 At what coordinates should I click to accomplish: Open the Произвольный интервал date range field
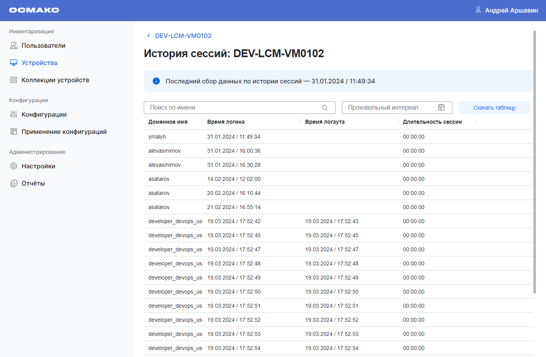pos(390,108)
